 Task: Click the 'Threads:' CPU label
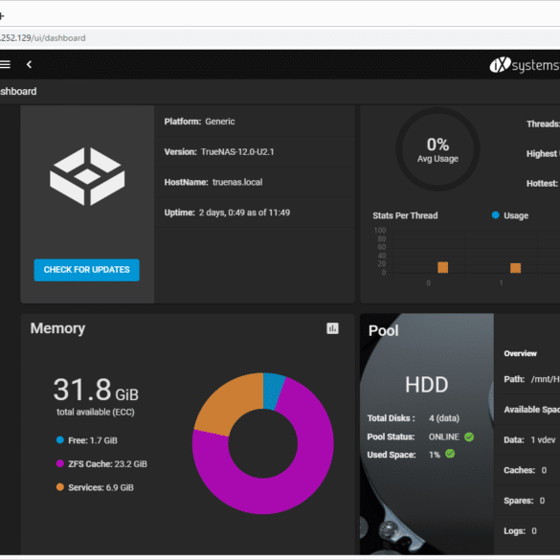tap(543, 123)
